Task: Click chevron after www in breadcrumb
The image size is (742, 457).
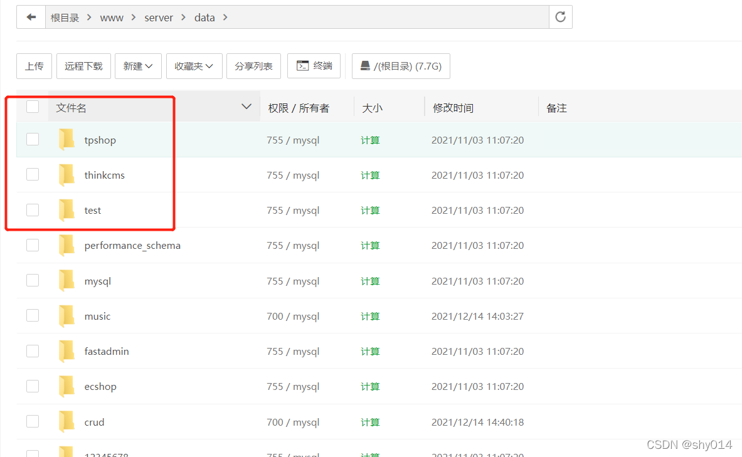Action: [134, 18]
